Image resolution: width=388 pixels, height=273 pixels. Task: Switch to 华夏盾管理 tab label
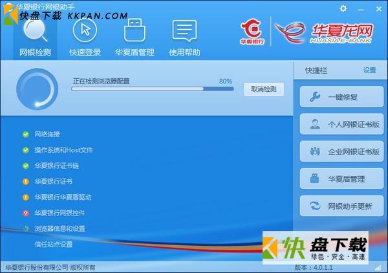(x=135, y=52)
